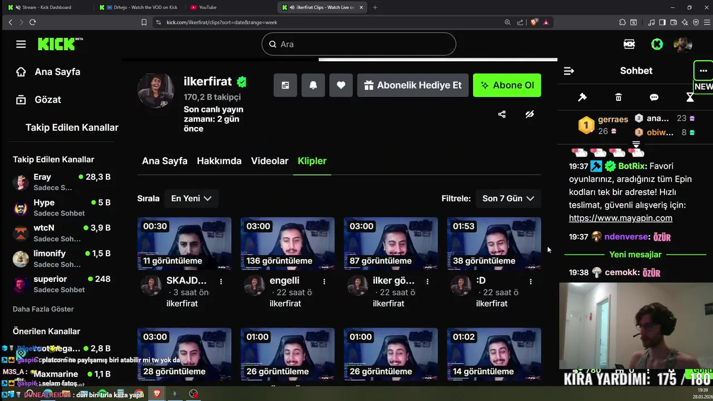Open limonify followed channel
The width and height of the screenshot is (713, 401).
coord(61,258)
